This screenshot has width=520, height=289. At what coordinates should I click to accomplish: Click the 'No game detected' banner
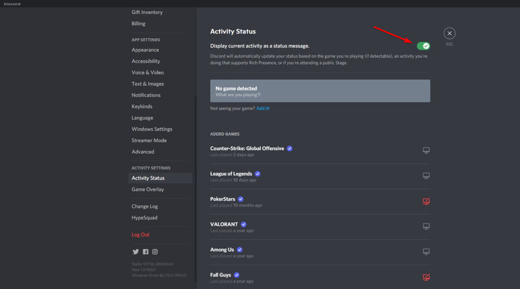pyautogui.click(x=320, y=91)
